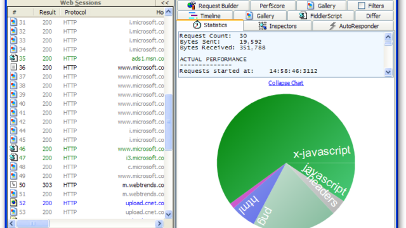Click the Bytes Received value 351,788
This screenshot has height=228, width=406.
252,47
